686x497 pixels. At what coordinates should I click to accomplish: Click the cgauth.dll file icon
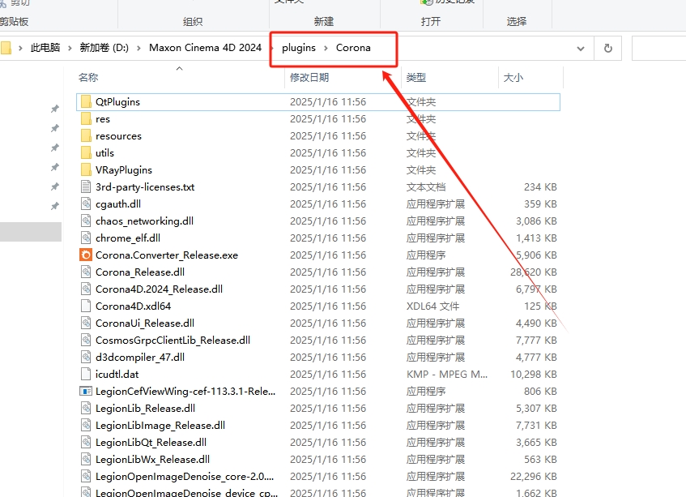(86, 204)
